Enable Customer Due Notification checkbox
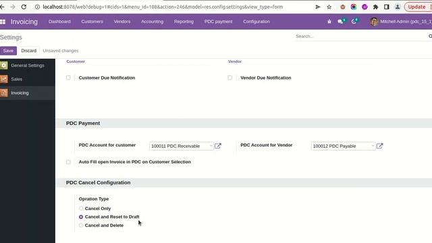Image resolution: width=432 pixels, height=243 pixels. coord(68,78)
